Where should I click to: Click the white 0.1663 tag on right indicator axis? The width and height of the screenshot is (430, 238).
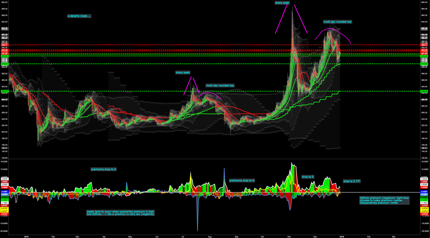tap(424, 203)
